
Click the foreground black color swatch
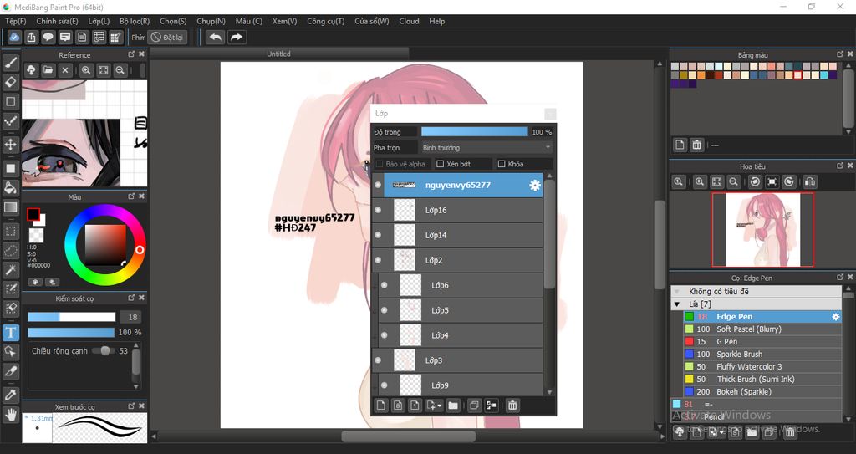point(33,214)
